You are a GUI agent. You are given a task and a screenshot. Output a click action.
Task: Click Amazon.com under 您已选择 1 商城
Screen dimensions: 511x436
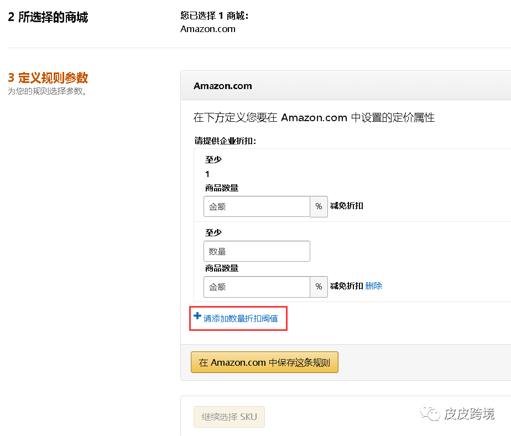pyautogui.click(x=208, y=29)
